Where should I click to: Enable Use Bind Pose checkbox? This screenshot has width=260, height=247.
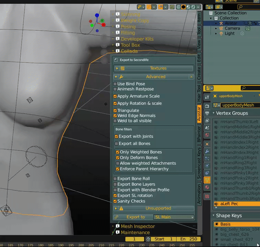[x=115, y=84]
